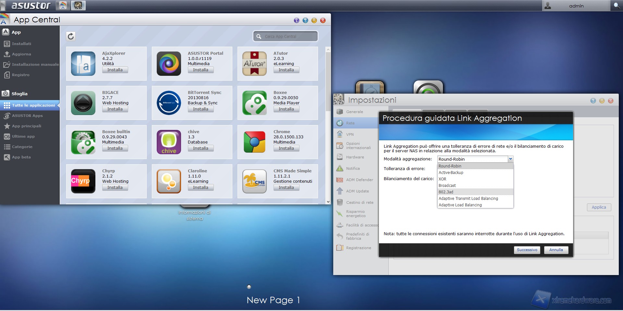Screen dimensions: 623x311
Task: Expand the Modalità aggregazione dropdown arrow
Action: 510,159
